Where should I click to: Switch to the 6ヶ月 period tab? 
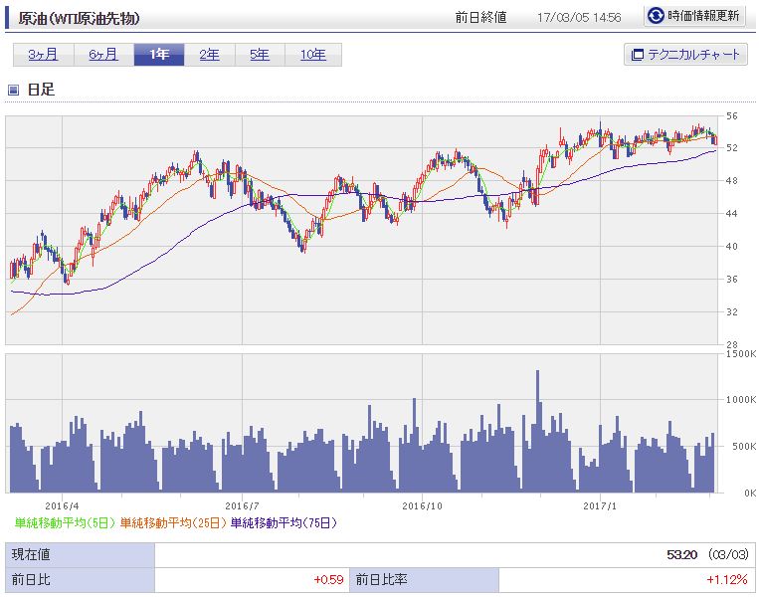pyautogui.click(x=103, y=55)
